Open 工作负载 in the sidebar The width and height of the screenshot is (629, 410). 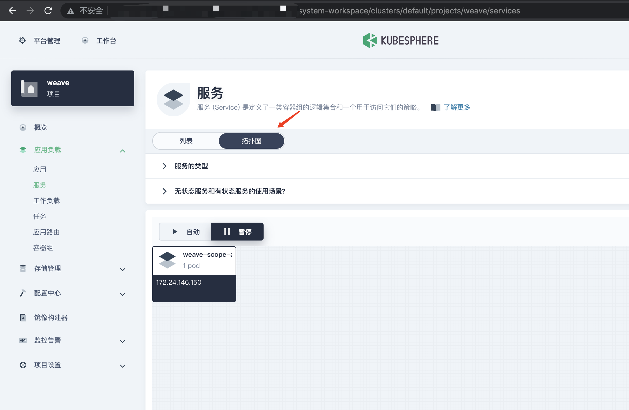click(x=46, y=201)
